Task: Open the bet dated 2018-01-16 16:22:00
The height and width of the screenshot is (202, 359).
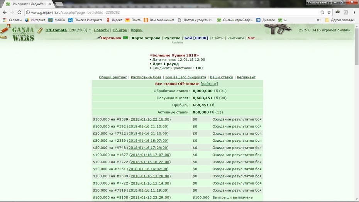Action: pos(150,162)
